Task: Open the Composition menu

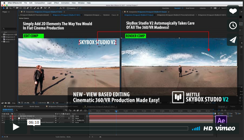Action: (x=40, y=3)
